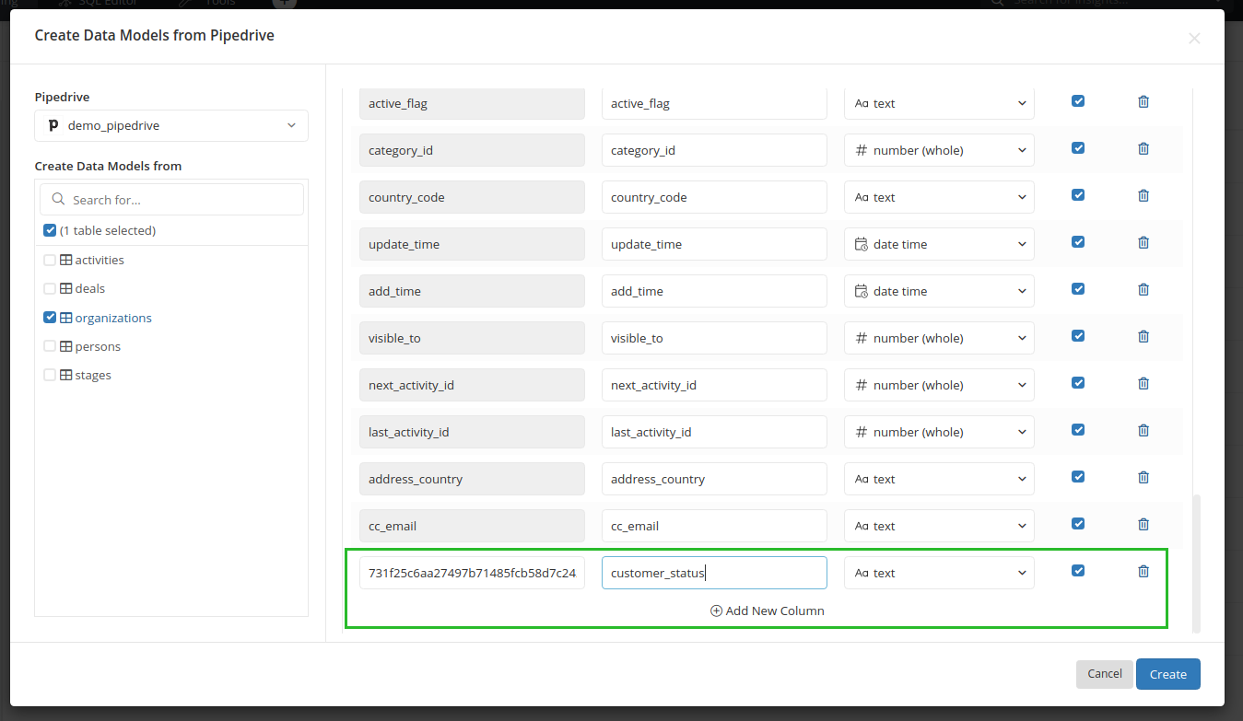
Task: Check the persons table checkbox
Action: pyautogui.click(x=50, y=347)
